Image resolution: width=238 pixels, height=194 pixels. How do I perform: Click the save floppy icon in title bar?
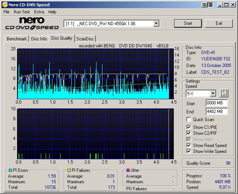point(211,4)
